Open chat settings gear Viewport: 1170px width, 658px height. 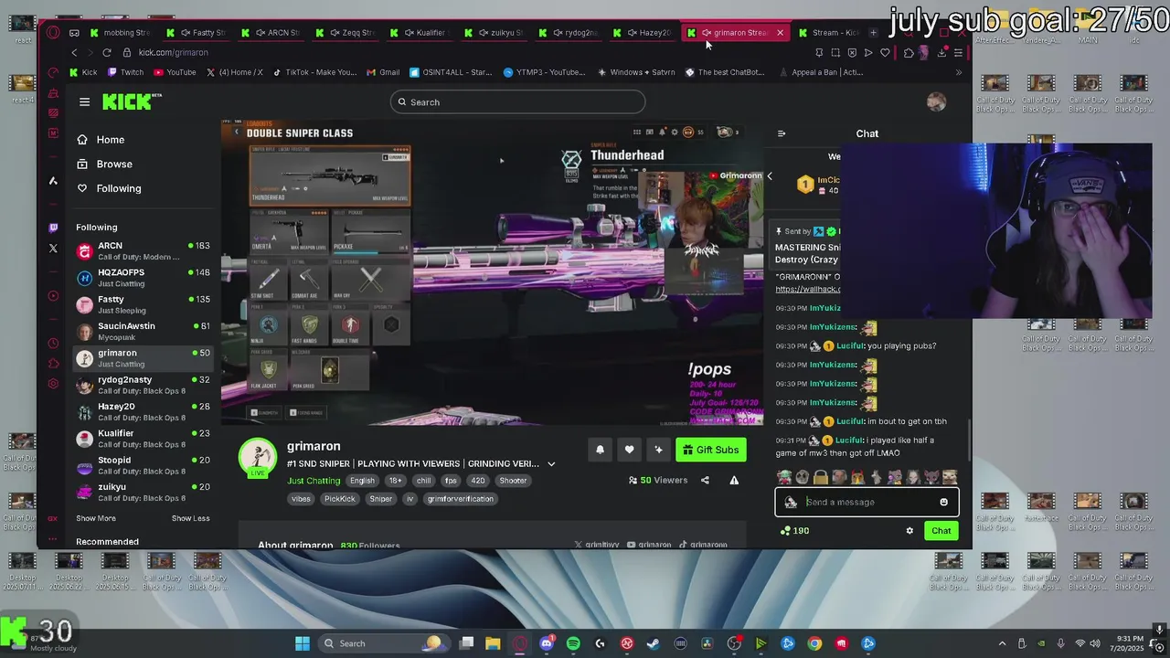tap(909, 531)
